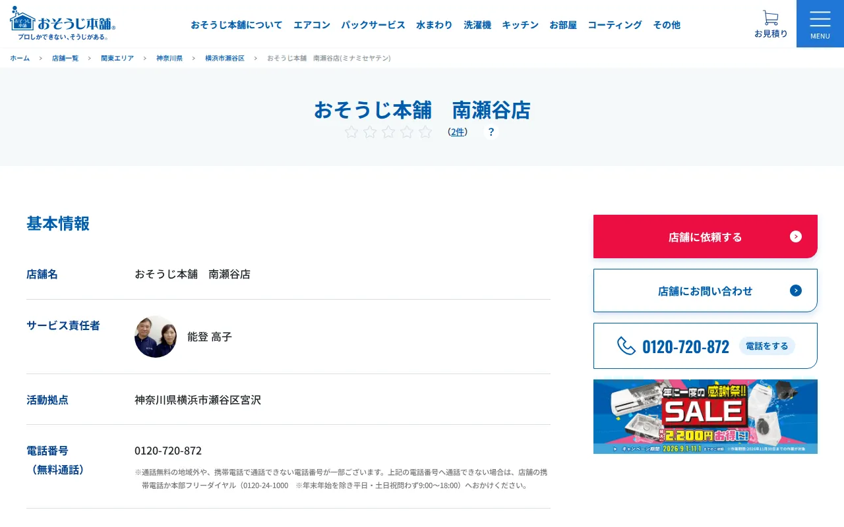Viewport: 844px width, 527px height.
Task: Click the 0120-720-872 number in the table
Action: tap(168, 451)
